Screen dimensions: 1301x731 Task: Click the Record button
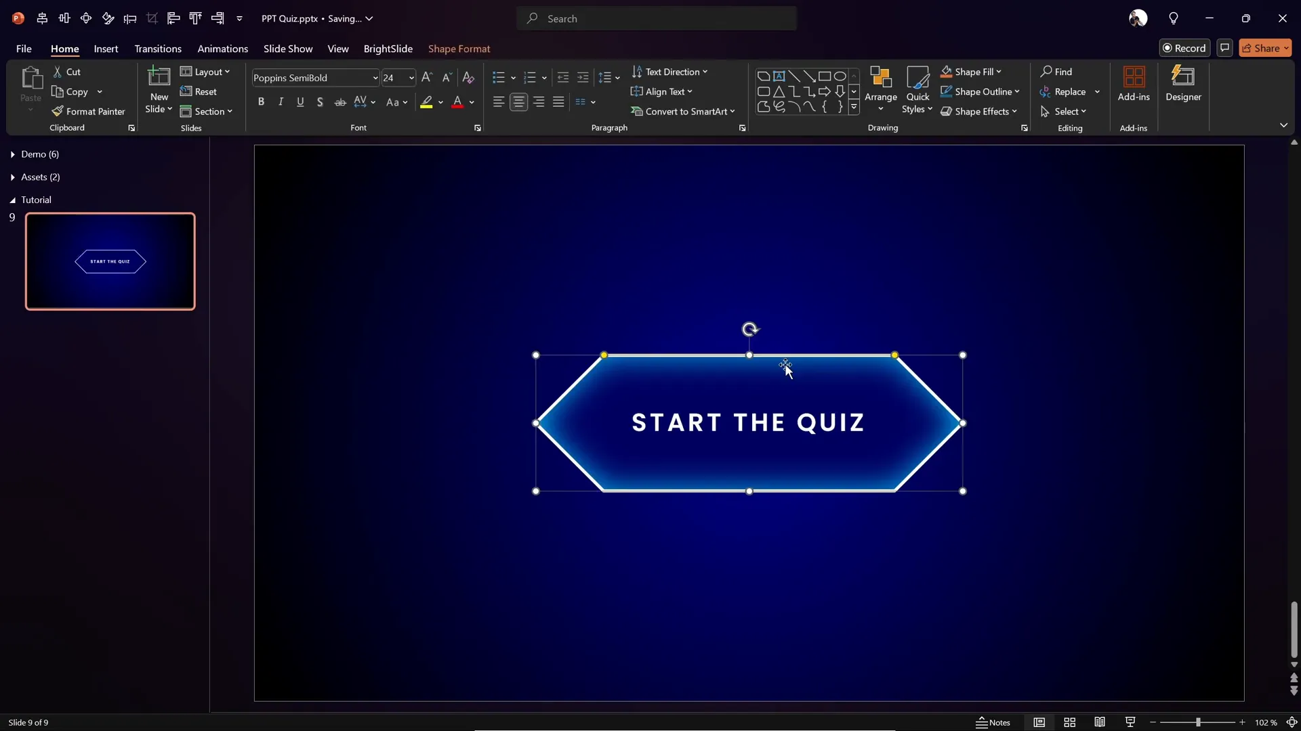(x=1184, y=48)
